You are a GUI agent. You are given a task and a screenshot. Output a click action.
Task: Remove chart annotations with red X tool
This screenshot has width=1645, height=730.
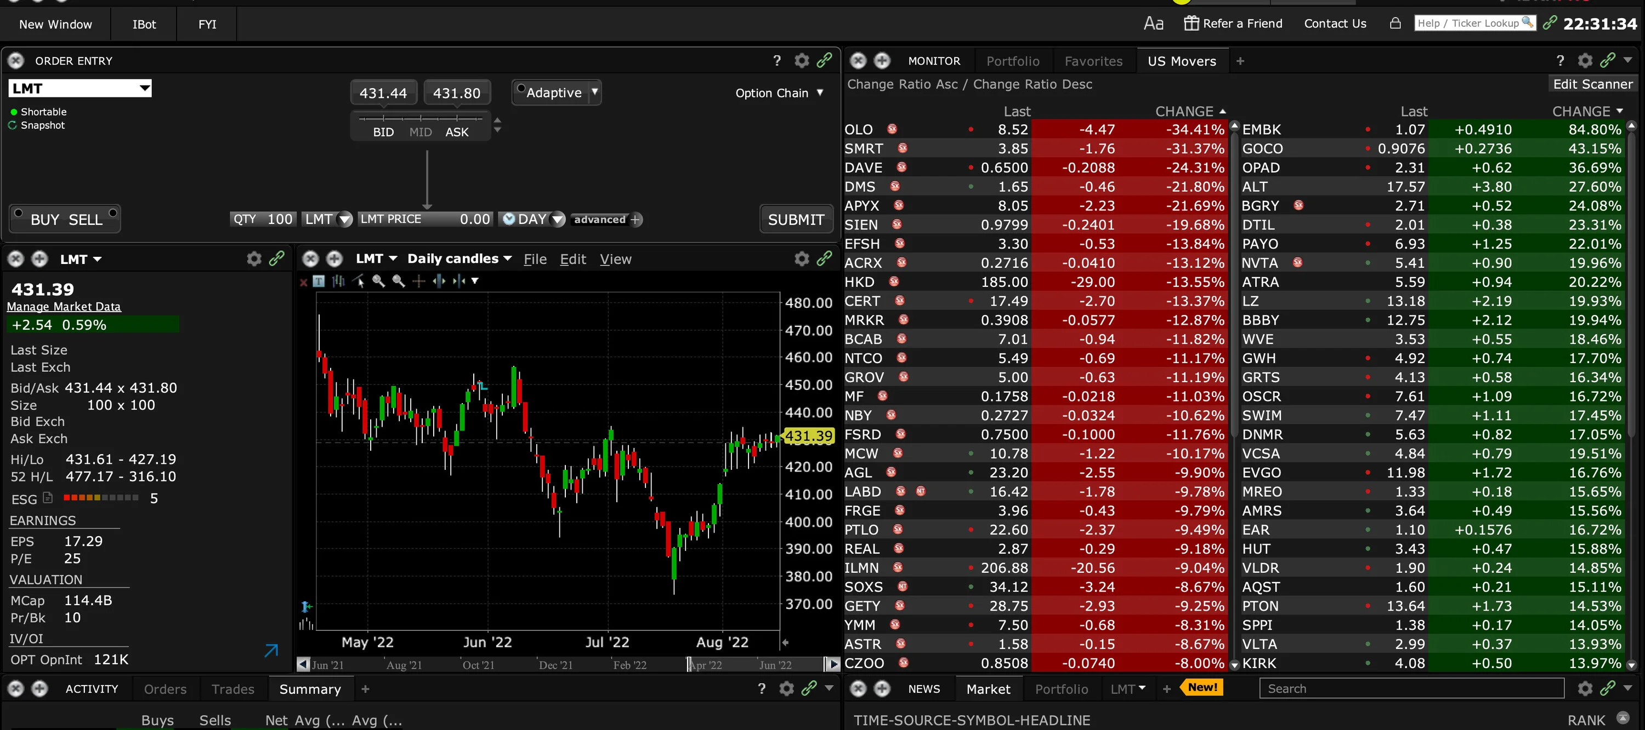coord(303,282)
